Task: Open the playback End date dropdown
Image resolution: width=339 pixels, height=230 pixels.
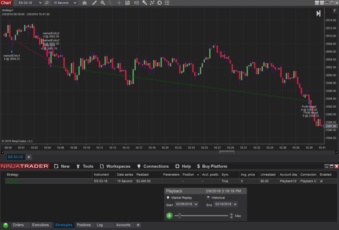Action: coord(226,204)
